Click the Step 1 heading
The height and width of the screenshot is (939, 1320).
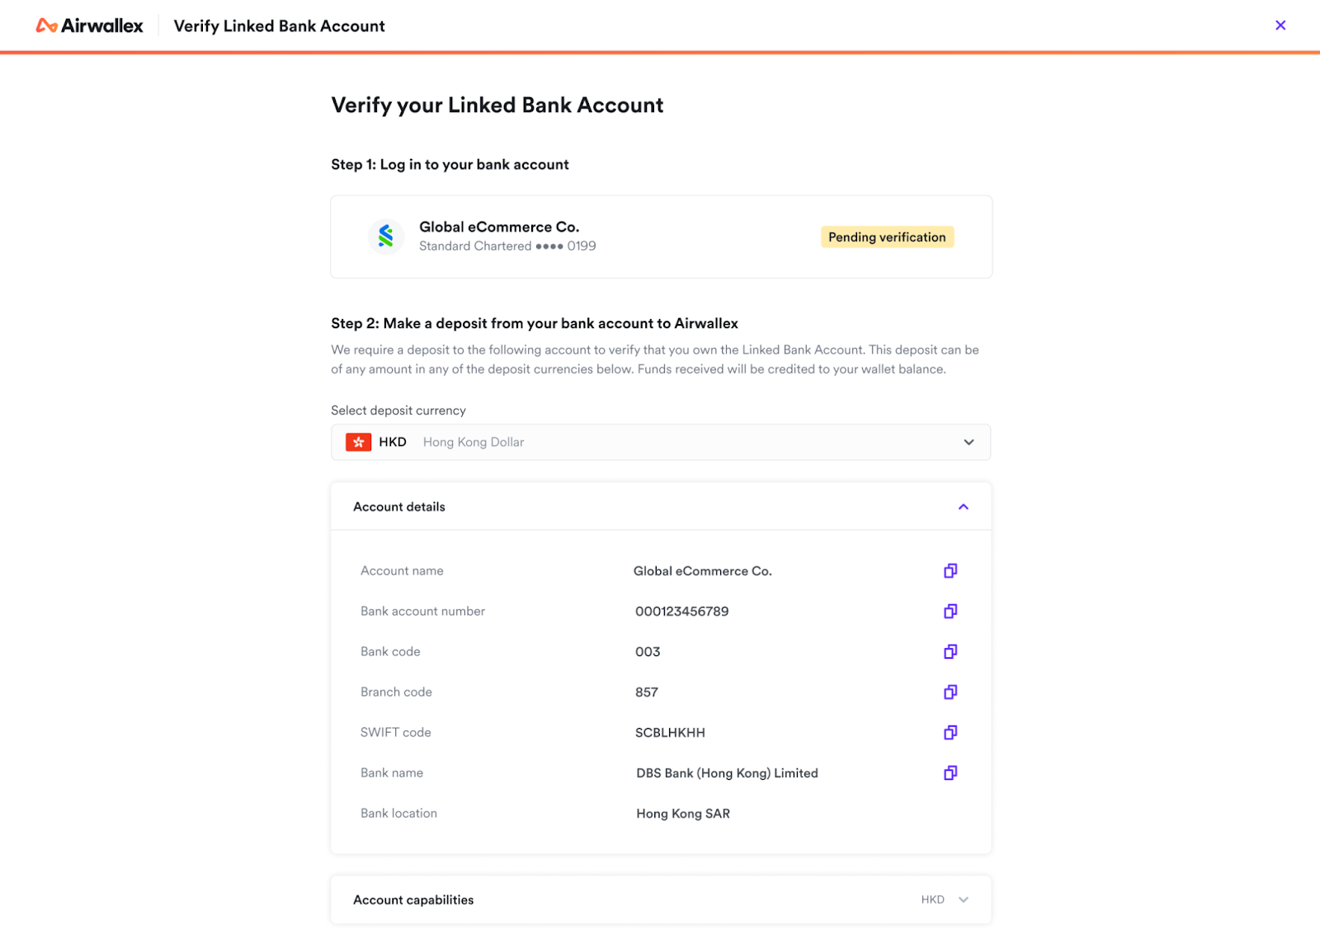point(450,164)
